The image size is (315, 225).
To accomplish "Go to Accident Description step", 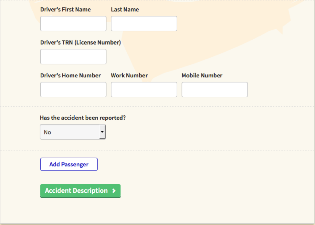I will [80, 191].
